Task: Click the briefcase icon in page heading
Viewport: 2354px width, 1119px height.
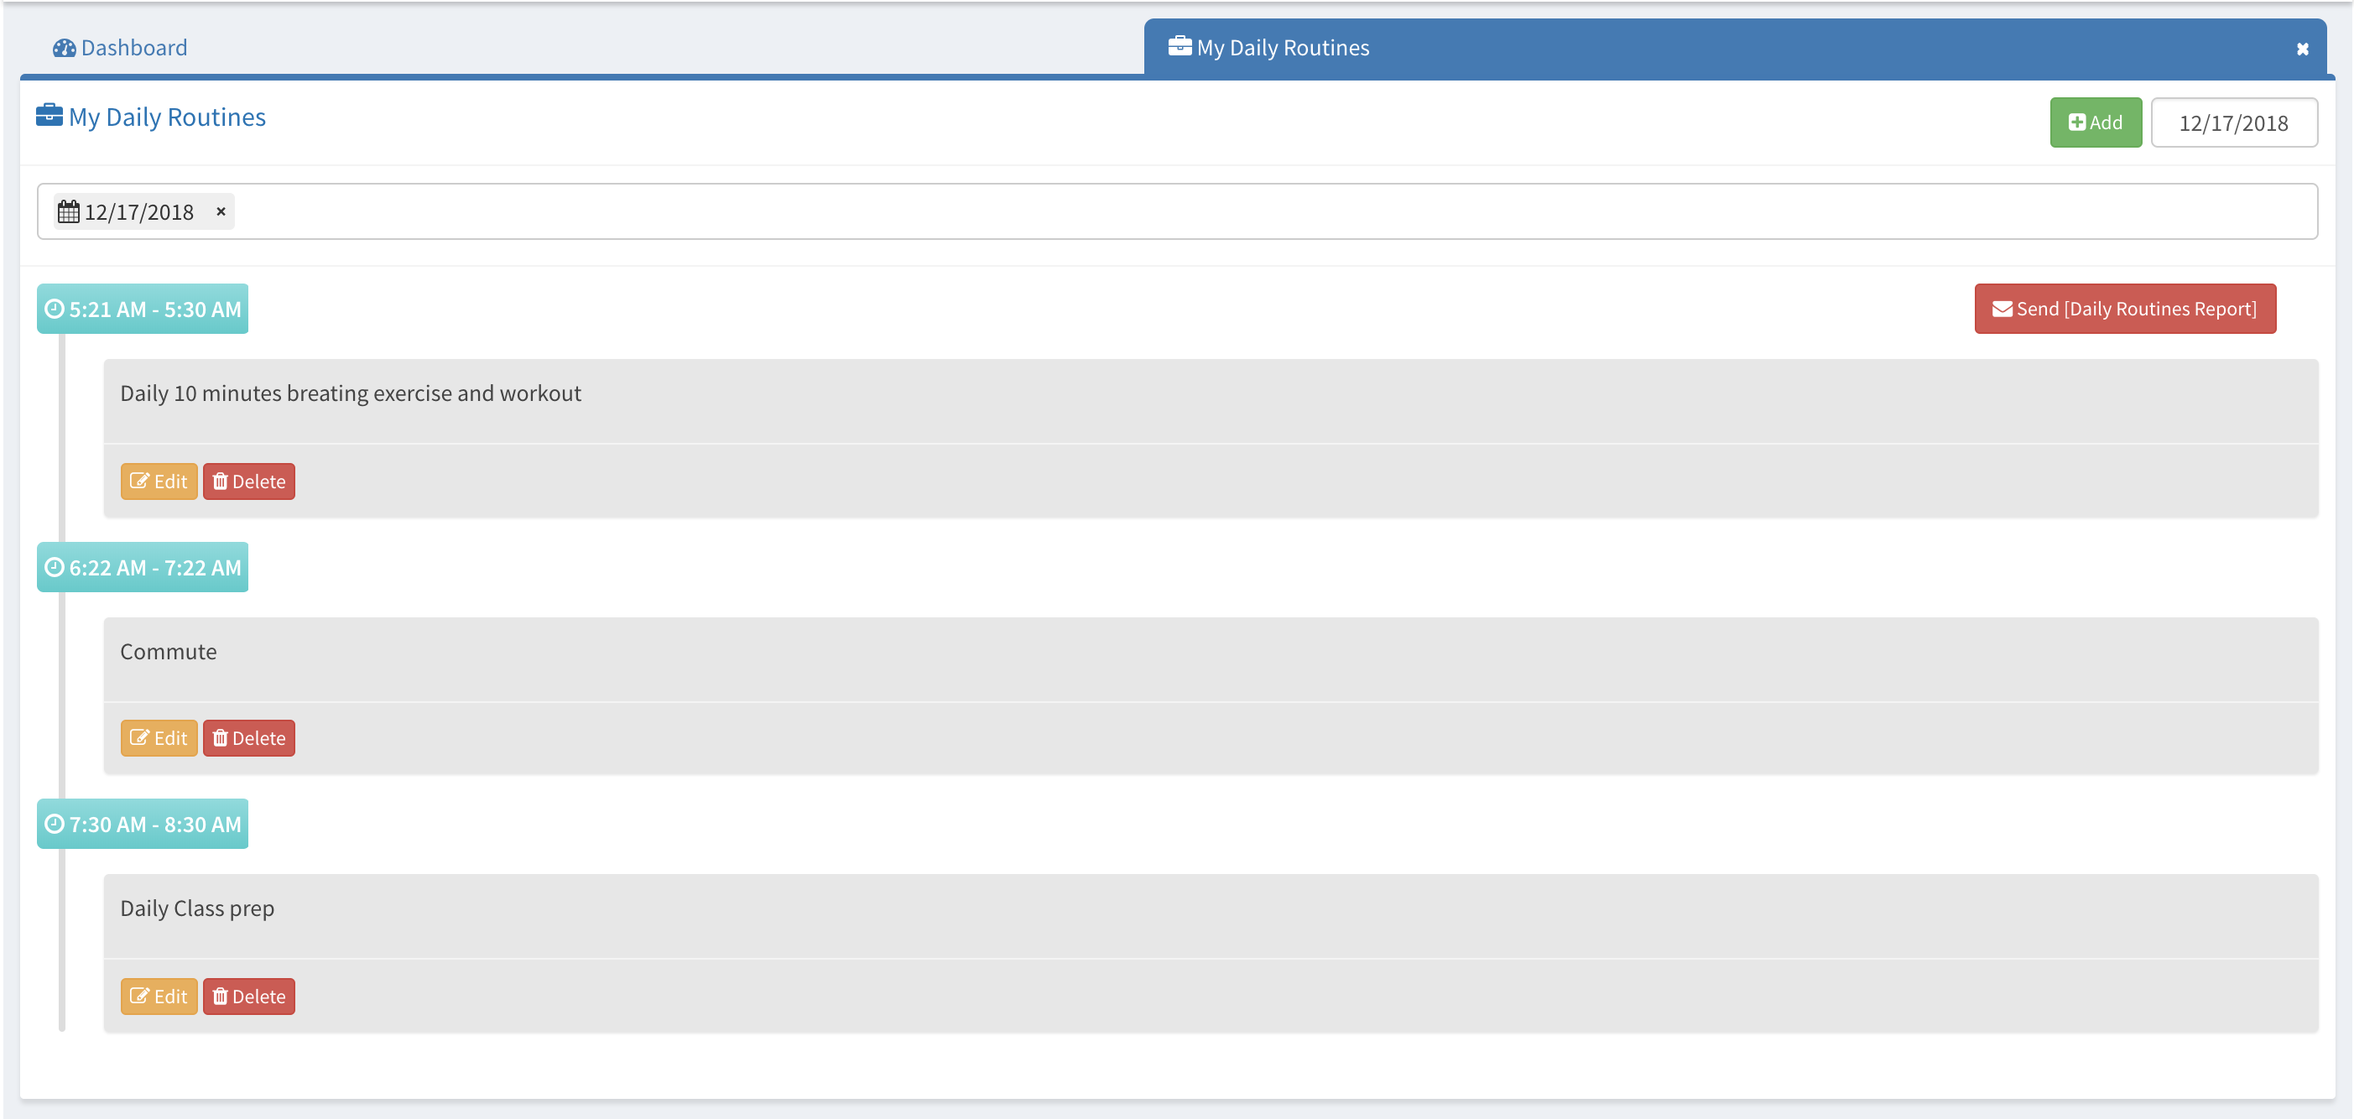Action: [x=49, y=115]
